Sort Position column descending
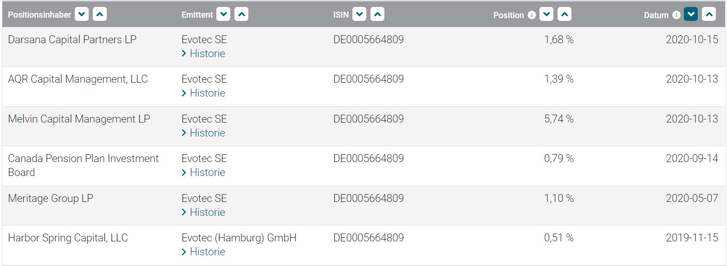Image resolution: width=727 pixels, height=266 pixels. coord(546,14)
